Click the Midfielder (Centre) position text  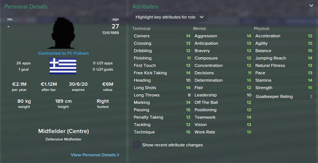click(63, 131)
